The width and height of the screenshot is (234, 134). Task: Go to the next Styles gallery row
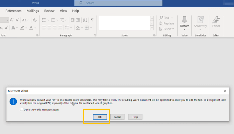[x=152, y=23]
